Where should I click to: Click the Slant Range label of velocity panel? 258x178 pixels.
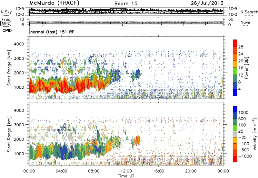pyautogui.click(x=9, y=134)
